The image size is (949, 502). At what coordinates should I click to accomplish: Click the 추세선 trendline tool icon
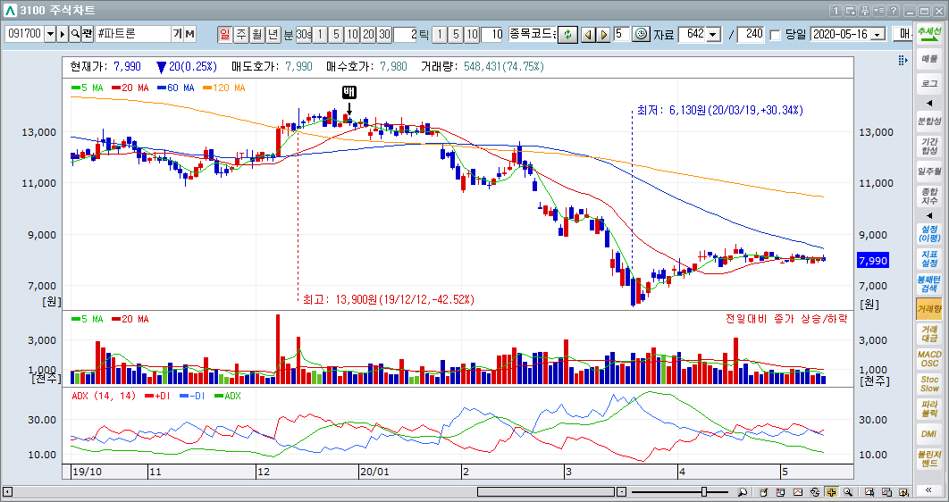(929, 33)
